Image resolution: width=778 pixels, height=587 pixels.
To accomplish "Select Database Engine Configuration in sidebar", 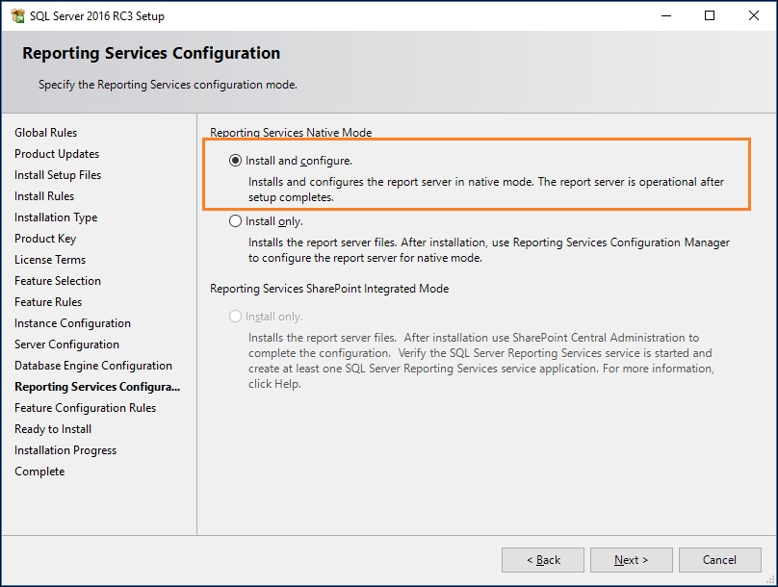I will pyautogui.click(x=93, y=366).
